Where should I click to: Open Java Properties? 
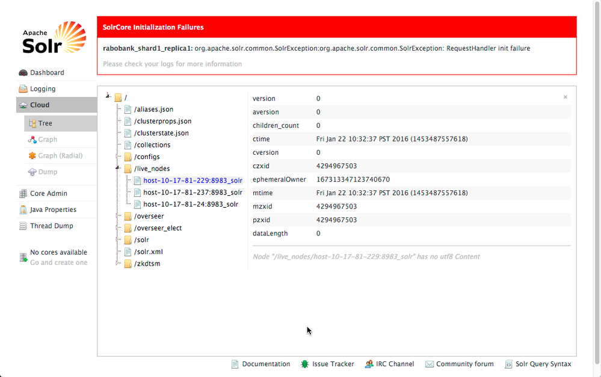[53, 210]
